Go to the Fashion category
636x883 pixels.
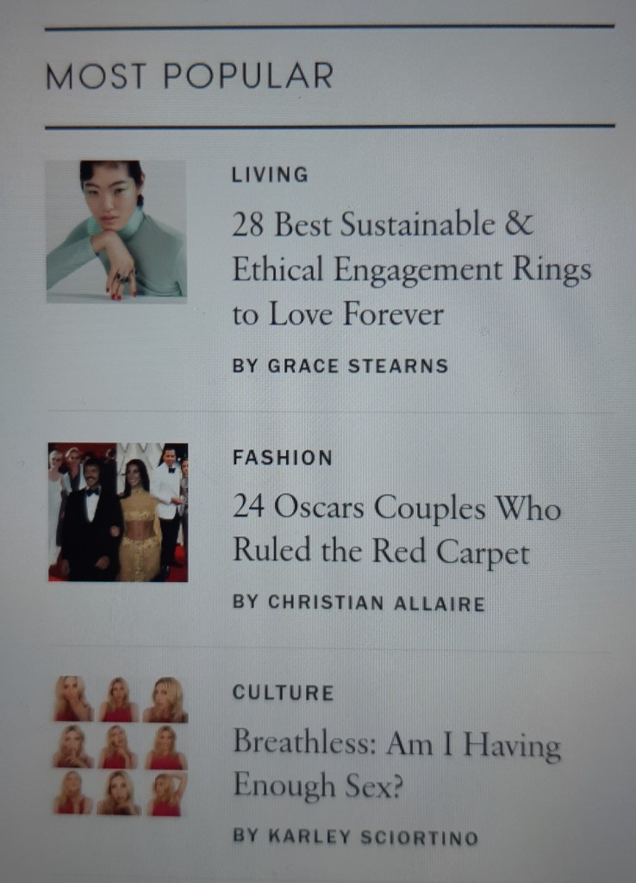pyautogui.click(x=283, y=457)
